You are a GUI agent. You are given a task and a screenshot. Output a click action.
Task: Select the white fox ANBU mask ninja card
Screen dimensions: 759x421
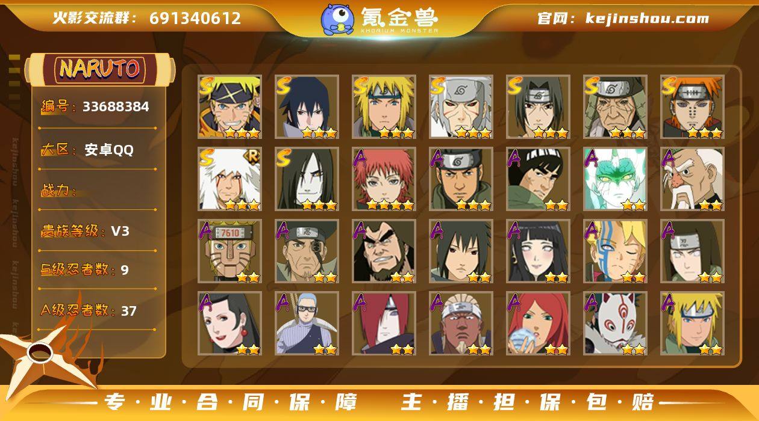pyautogui.click(x=616, y=324)
